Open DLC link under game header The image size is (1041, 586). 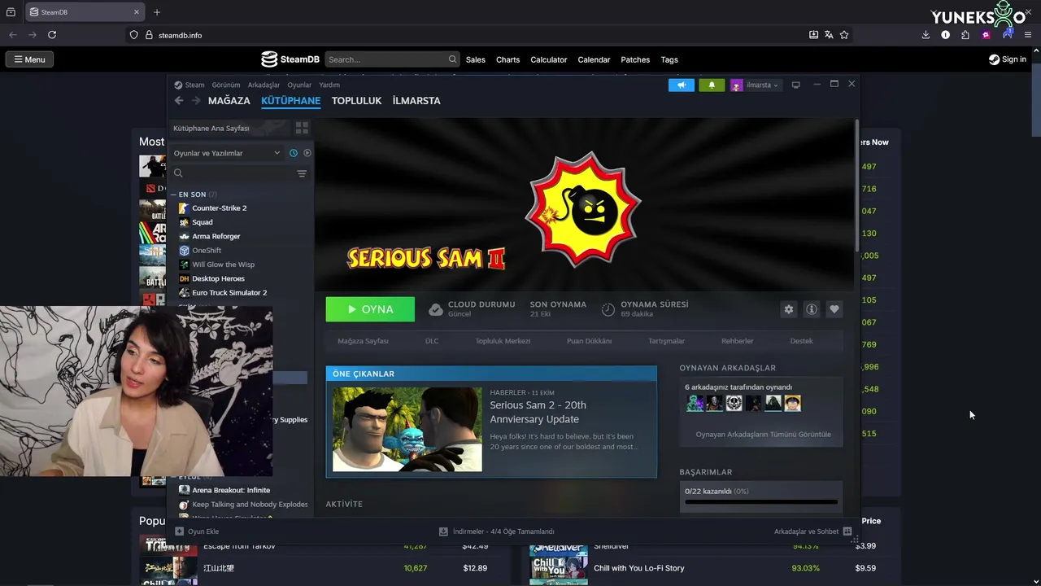432,341
